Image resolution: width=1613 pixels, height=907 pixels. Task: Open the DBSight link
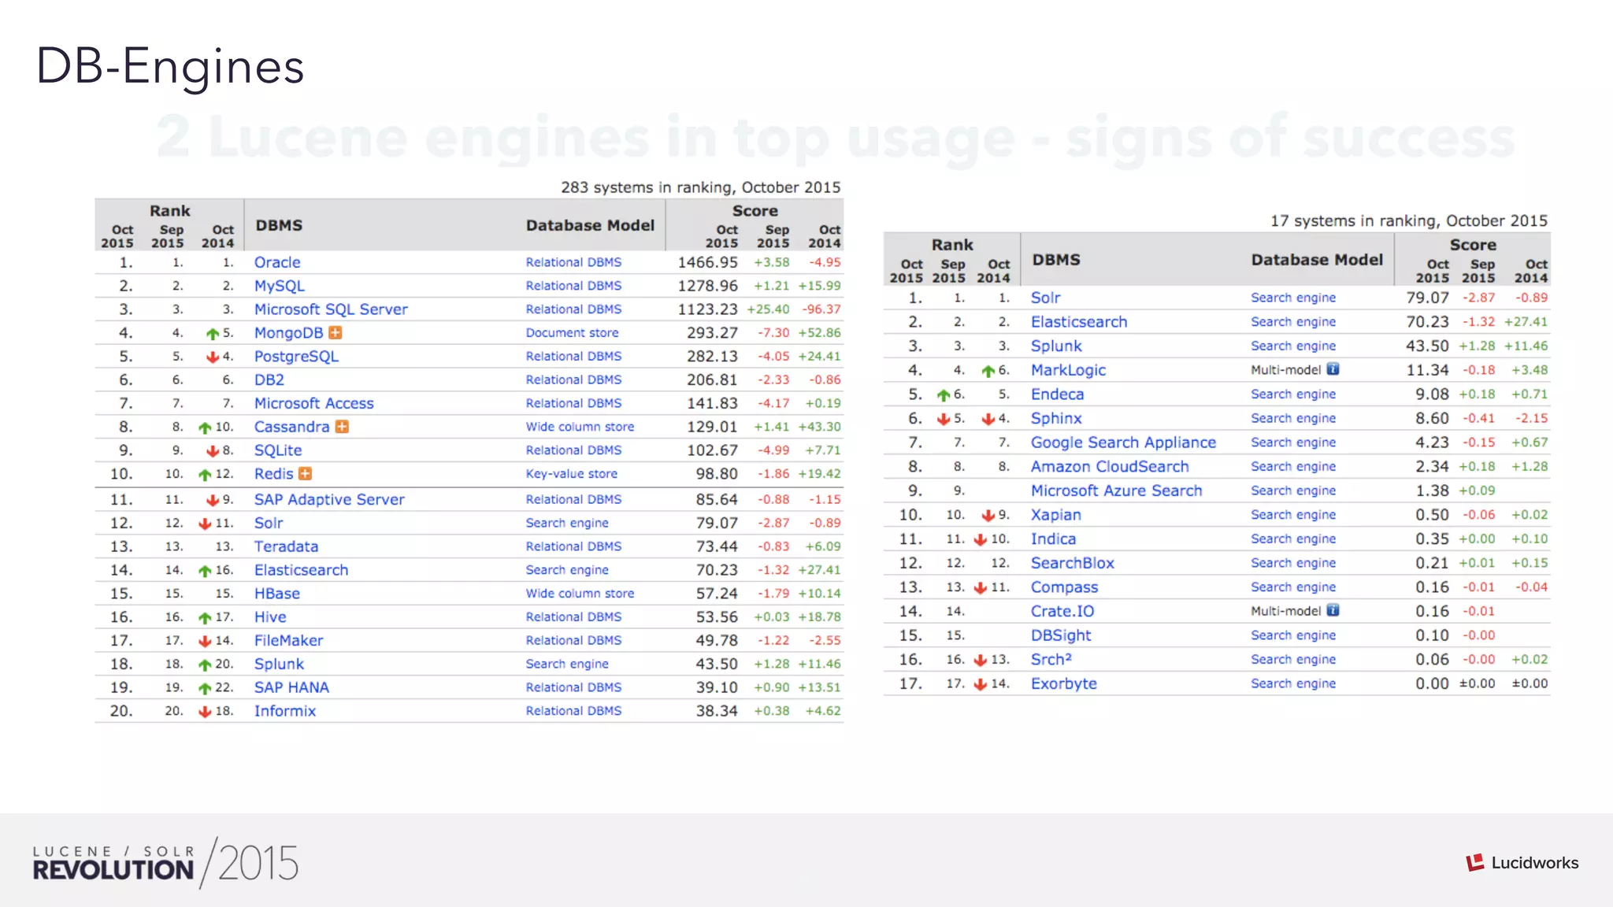click(x=1061, y=635)
